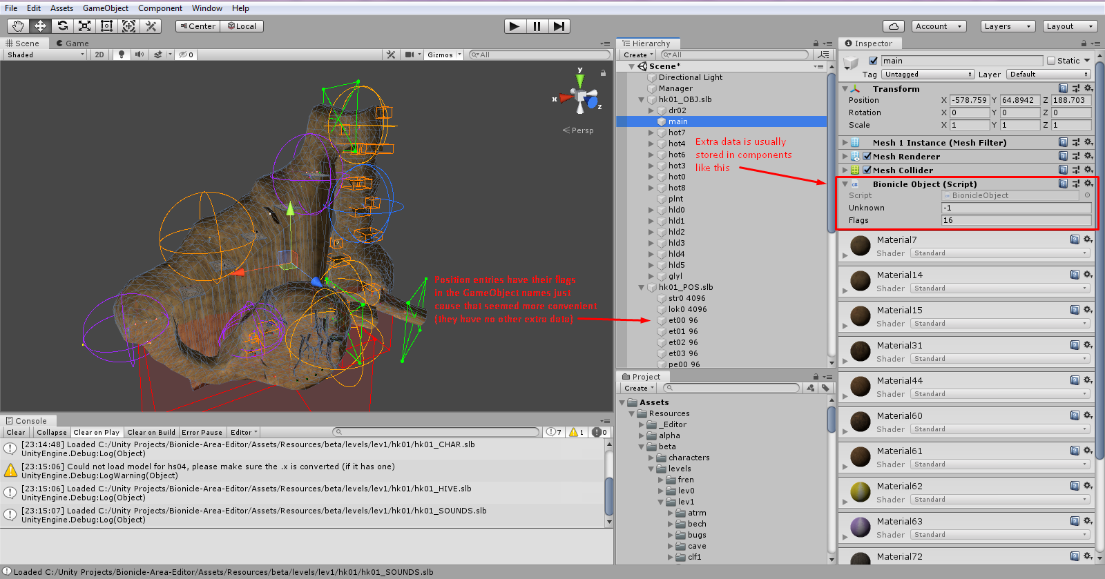Click Material62 preview sphere
This screenshot has height=579, width=1105.
point(861,492)
